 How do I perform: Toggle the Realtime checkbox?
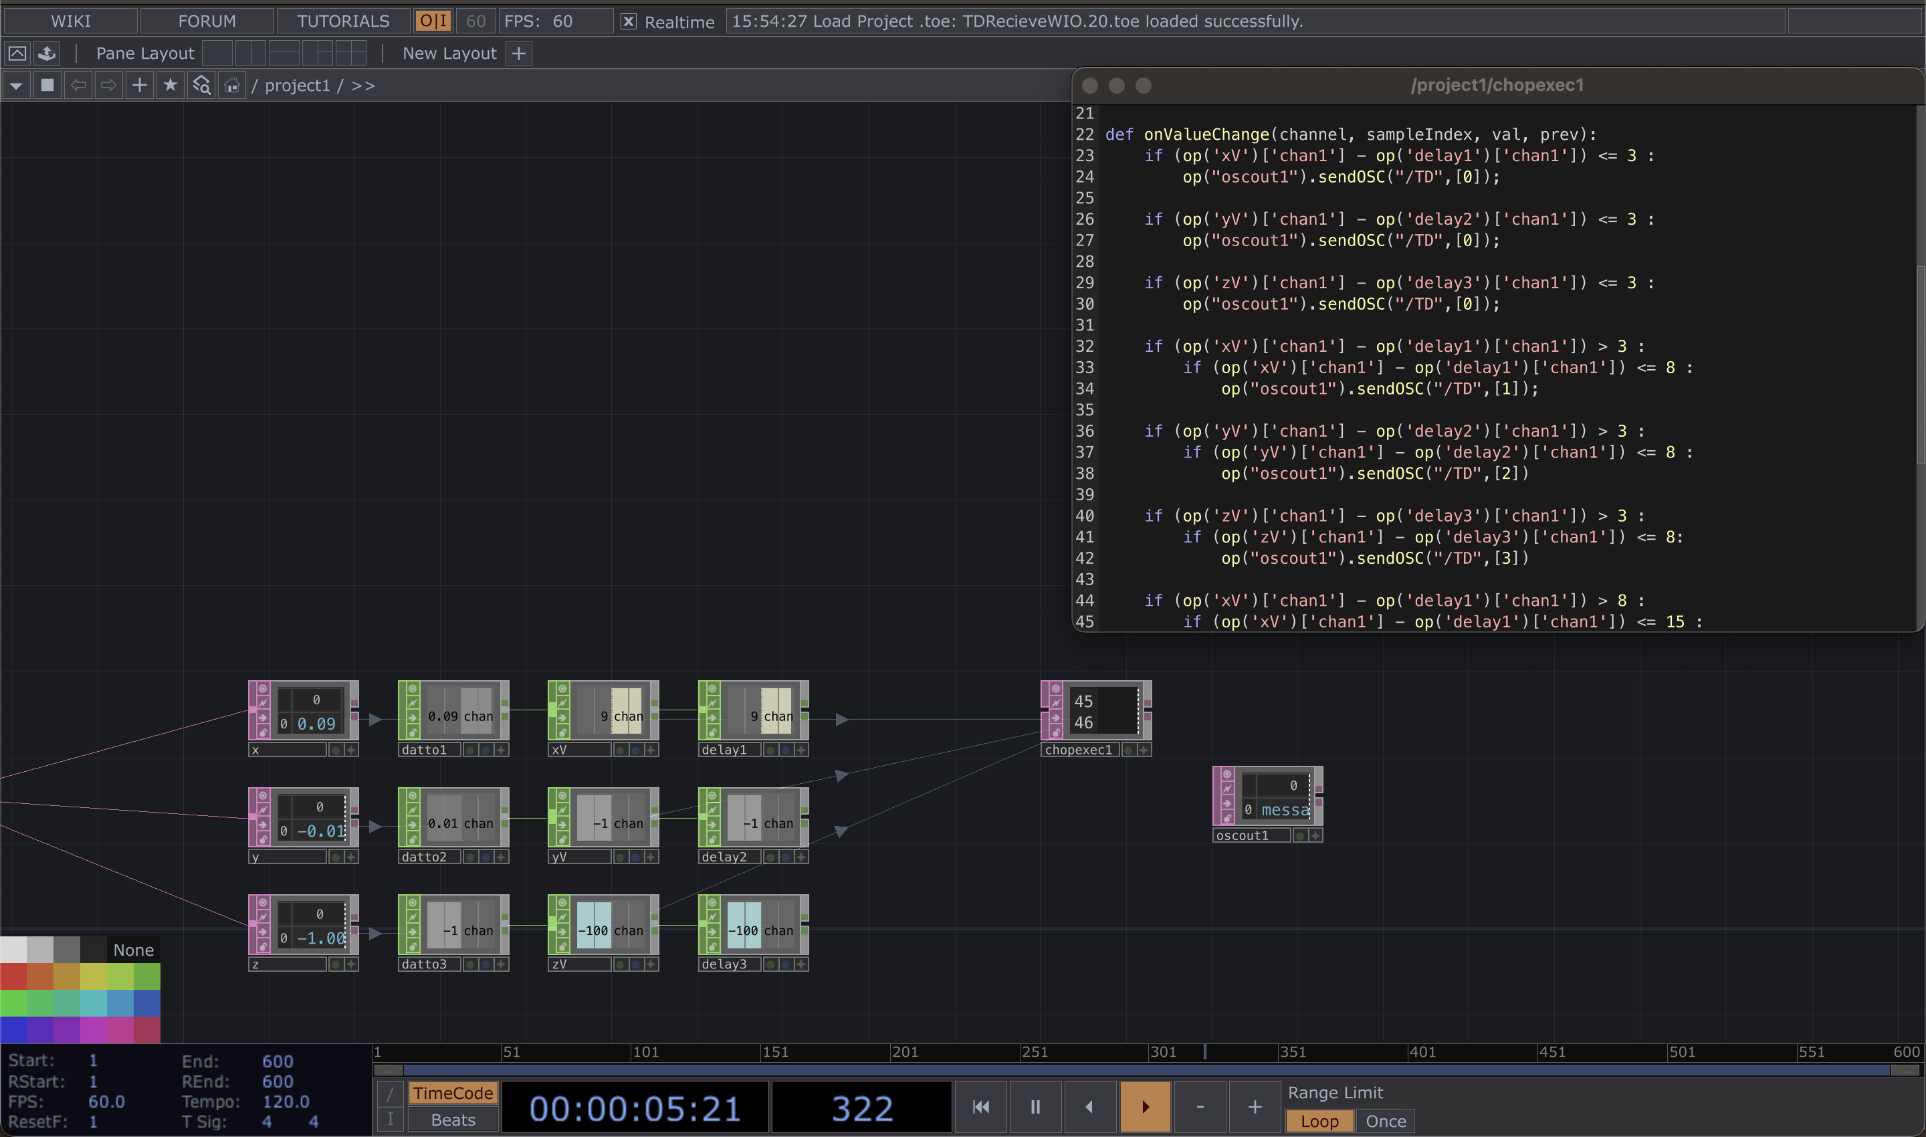(x=628, y=21)
